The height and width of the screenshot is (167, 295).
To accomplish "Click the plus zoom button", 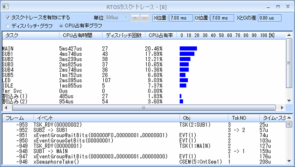I will click(x=135, y=18).
